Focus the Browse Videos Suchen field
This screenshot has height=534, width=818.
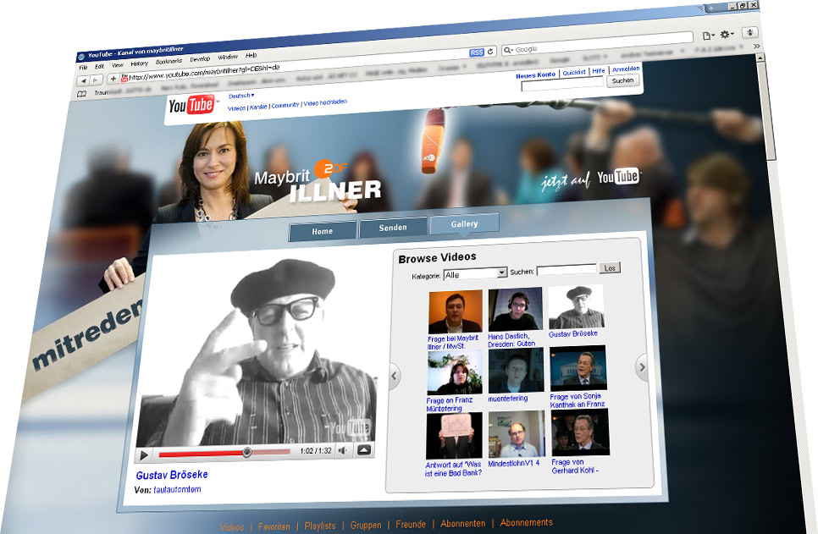[x=566, y=270]
